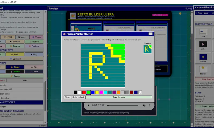Pick the teal paint color
Image resolution: width=214 pixels, height=128 pixels.
(110, 92)
